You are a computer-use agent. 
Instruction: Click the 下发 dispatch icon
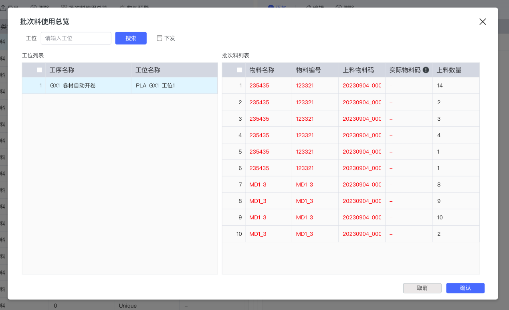click(160, 38)
